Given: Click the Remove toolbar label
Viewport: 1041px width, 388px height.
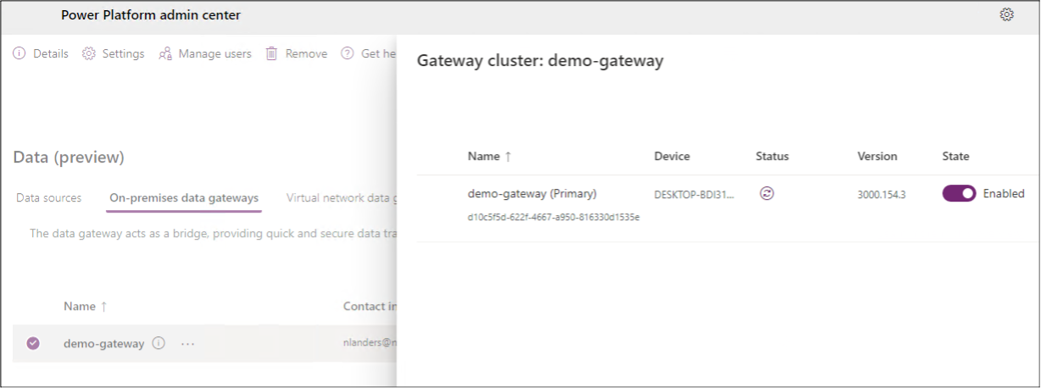Looking at the screenshot, I should pos(306,53).
